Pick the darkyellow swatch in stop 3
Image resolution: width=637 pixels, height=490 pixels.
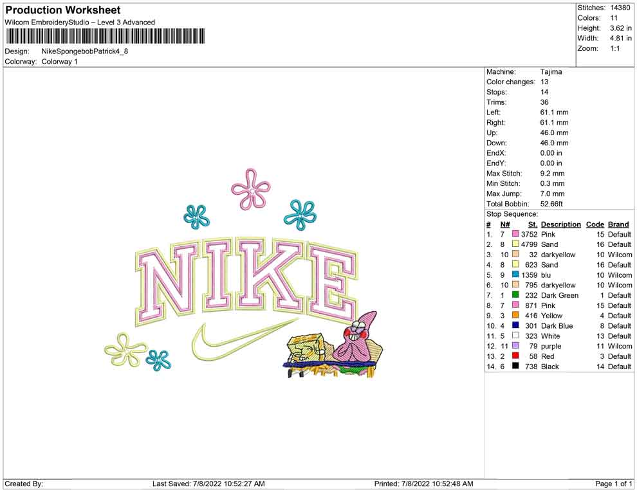pos(515,254)
